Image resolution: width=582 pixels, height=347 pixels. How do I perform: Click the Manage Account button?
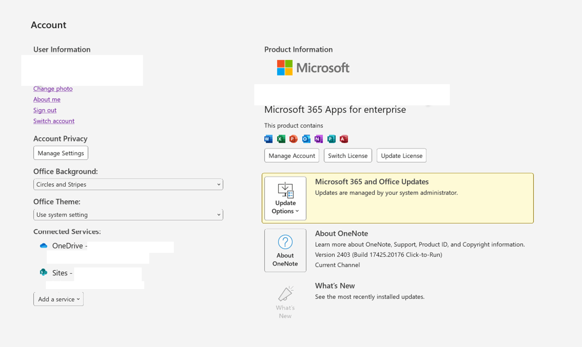click(292, 155)
